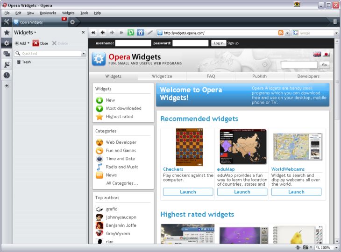Open the Bookmarks panel star icon
The width and height of the screenshot is (341, 252).
[7, 33]
